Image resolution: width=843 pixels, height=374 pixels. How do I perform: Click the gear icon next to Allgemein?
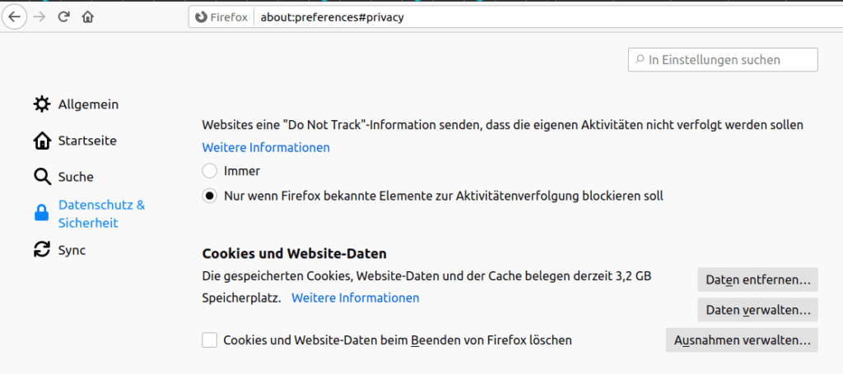coord(42,104)
